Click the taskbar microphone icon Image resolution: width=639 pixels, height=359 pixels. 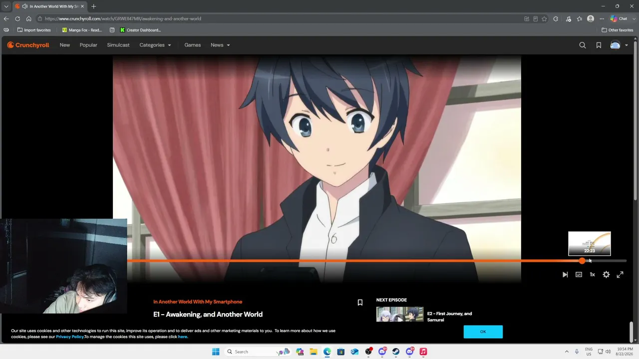coord(577,352)
